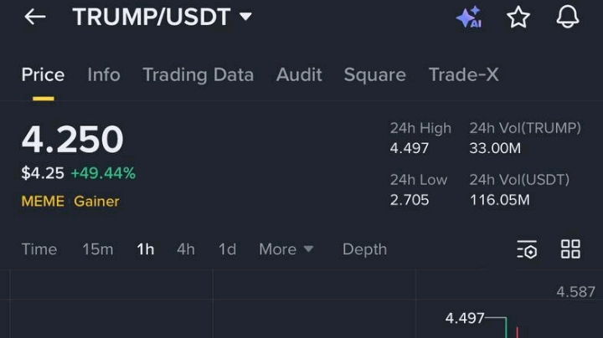Select the Audit tab
Image resolution: width=603 pixels, height=338 pixels.
(299, 74)
